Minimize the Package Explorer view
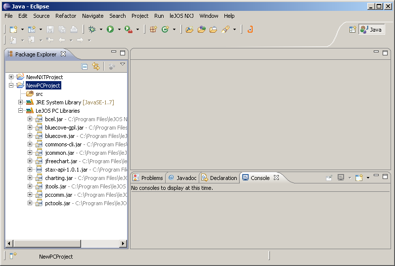 [114, 51]
